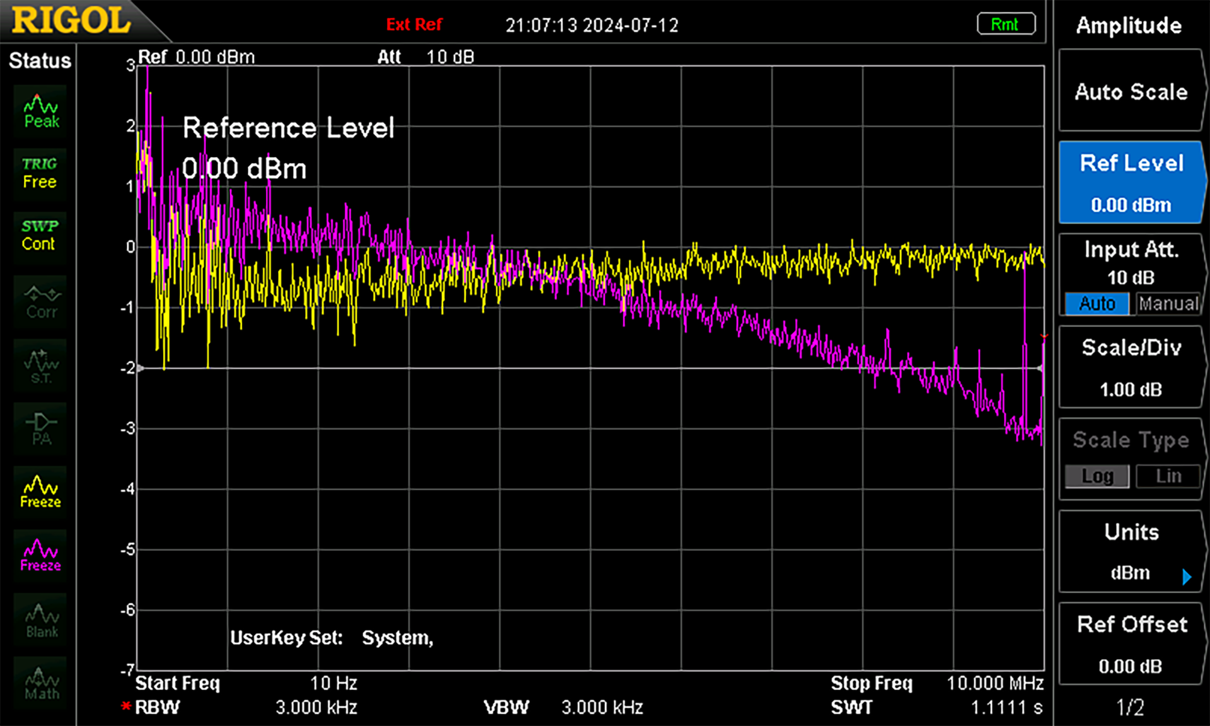Click the PA preamplifier status icon

(40, 429)
